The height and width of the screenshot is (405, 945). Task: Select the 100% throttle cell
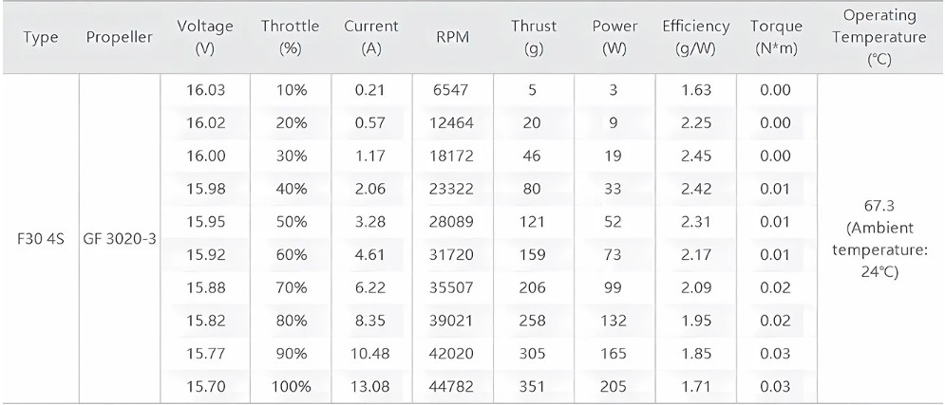pos(290,386)
